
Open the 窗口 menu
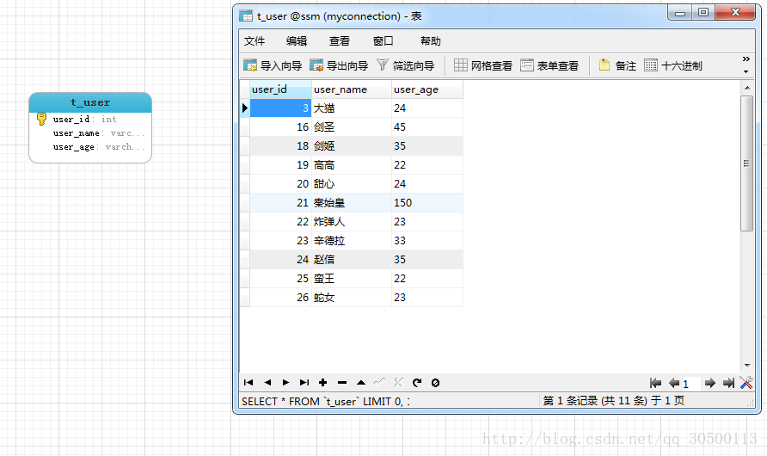point(383,41)
